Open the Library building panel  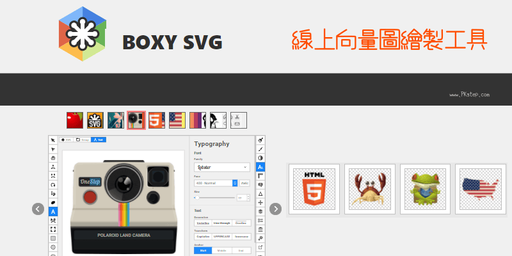pyautogui.click(x=260, y=229)
